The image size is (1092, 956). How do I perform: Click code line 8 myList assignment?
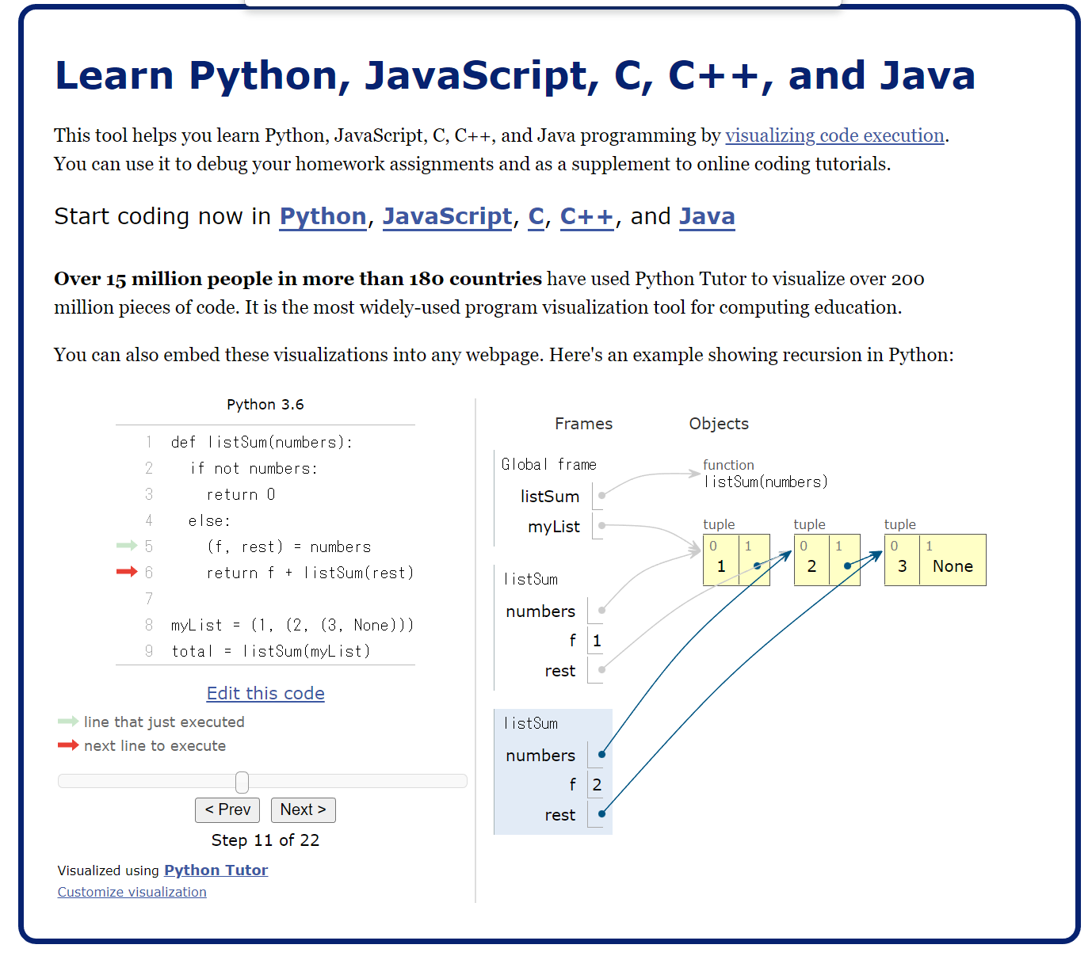(x=292, y=625)
